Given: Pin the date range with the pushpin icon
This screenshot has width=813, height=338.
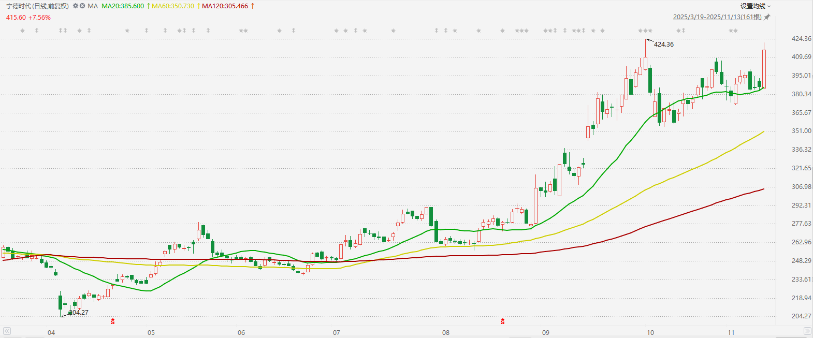Looking at the screenshot, I should click(x=767, y=17).
